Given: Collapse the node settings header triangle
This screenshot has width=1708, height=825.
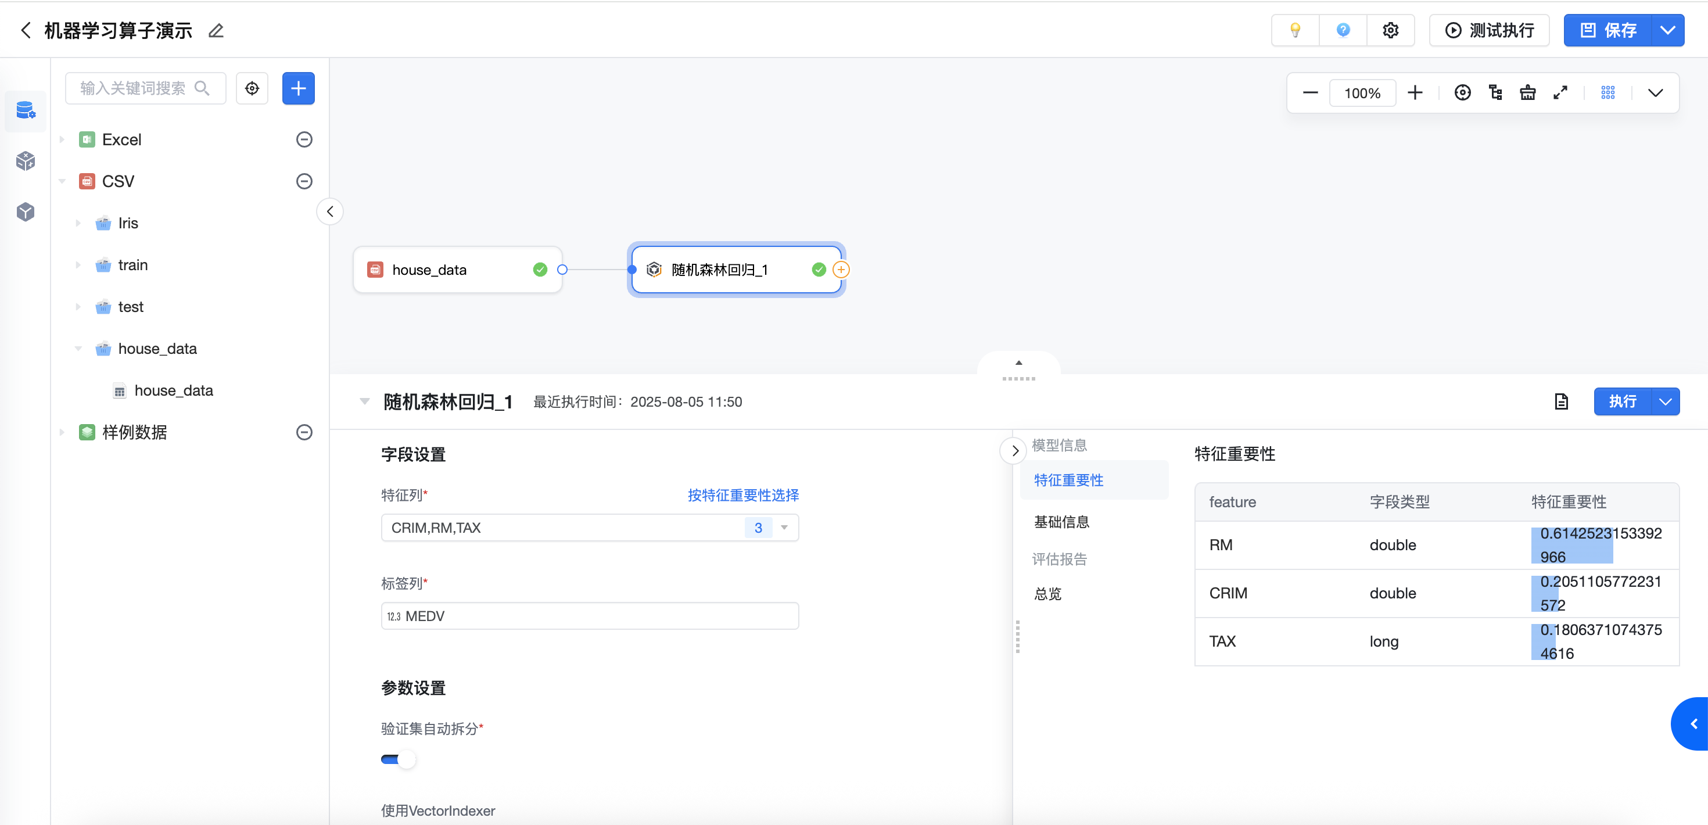Looking at the screenshot, I should [364, 402].
